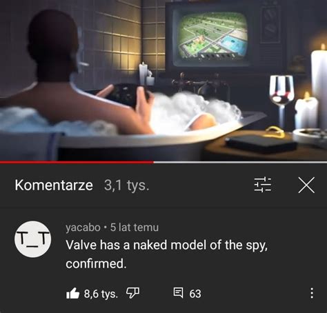Visit the yacabo channel via username
This screenshot has height=313, width=327.
point(83,228)
